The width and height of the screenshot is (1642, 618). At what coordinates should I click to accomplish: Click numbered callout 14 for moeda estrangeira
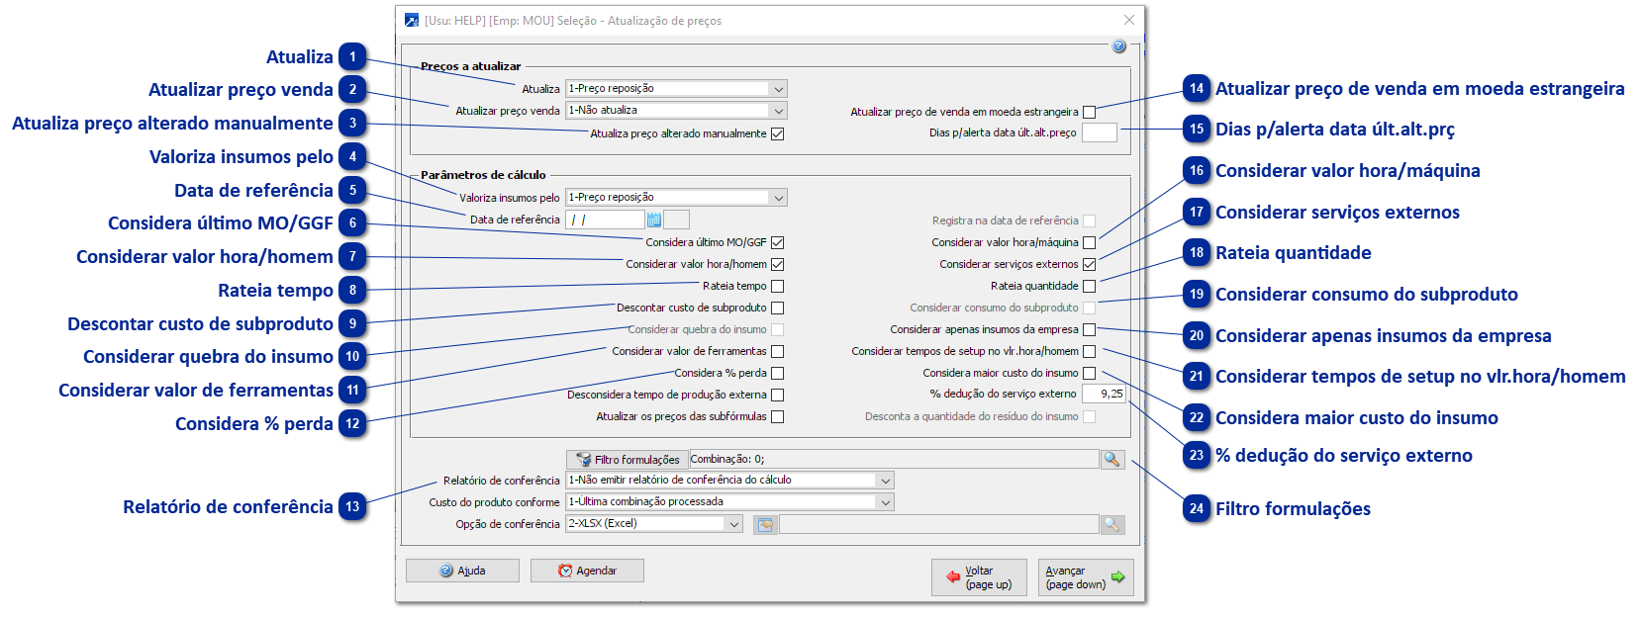(1197, 89)
